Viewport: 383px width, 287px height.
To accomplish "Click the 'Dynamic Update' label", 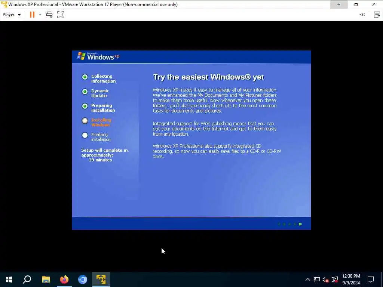I will (x=100, y=93).
